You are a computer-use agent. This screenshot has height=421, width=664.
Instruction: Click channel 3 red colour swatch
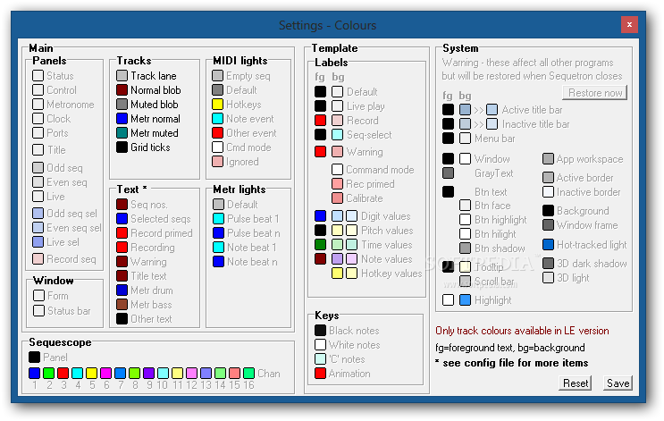[x=63, y=373]
